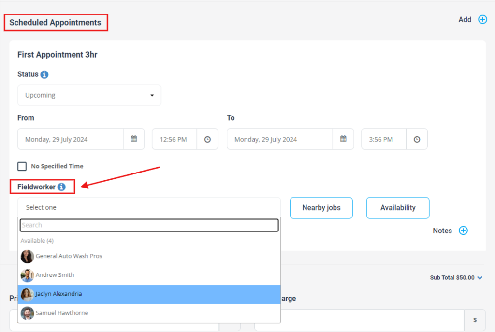Click the 3:56 PM time field
This screenshot has width=495, height=332.
[384, 139]
